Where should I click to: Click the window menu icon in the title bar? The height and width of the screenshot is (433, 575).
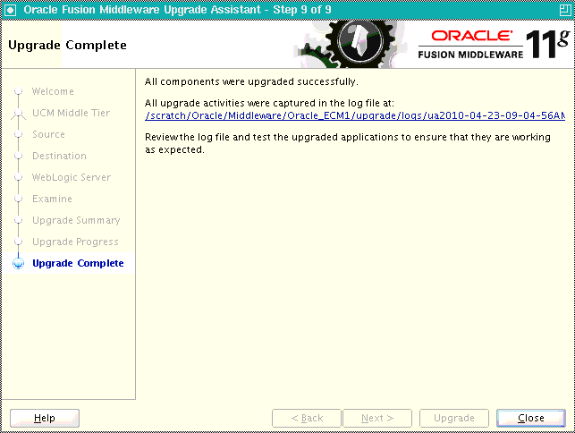click(x=10, y=10)
